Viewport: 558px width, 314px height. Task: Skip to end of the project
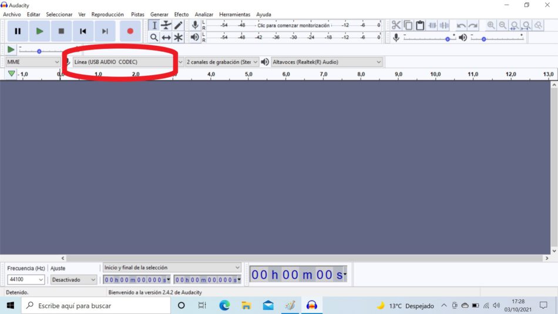[x=105, y=31]
